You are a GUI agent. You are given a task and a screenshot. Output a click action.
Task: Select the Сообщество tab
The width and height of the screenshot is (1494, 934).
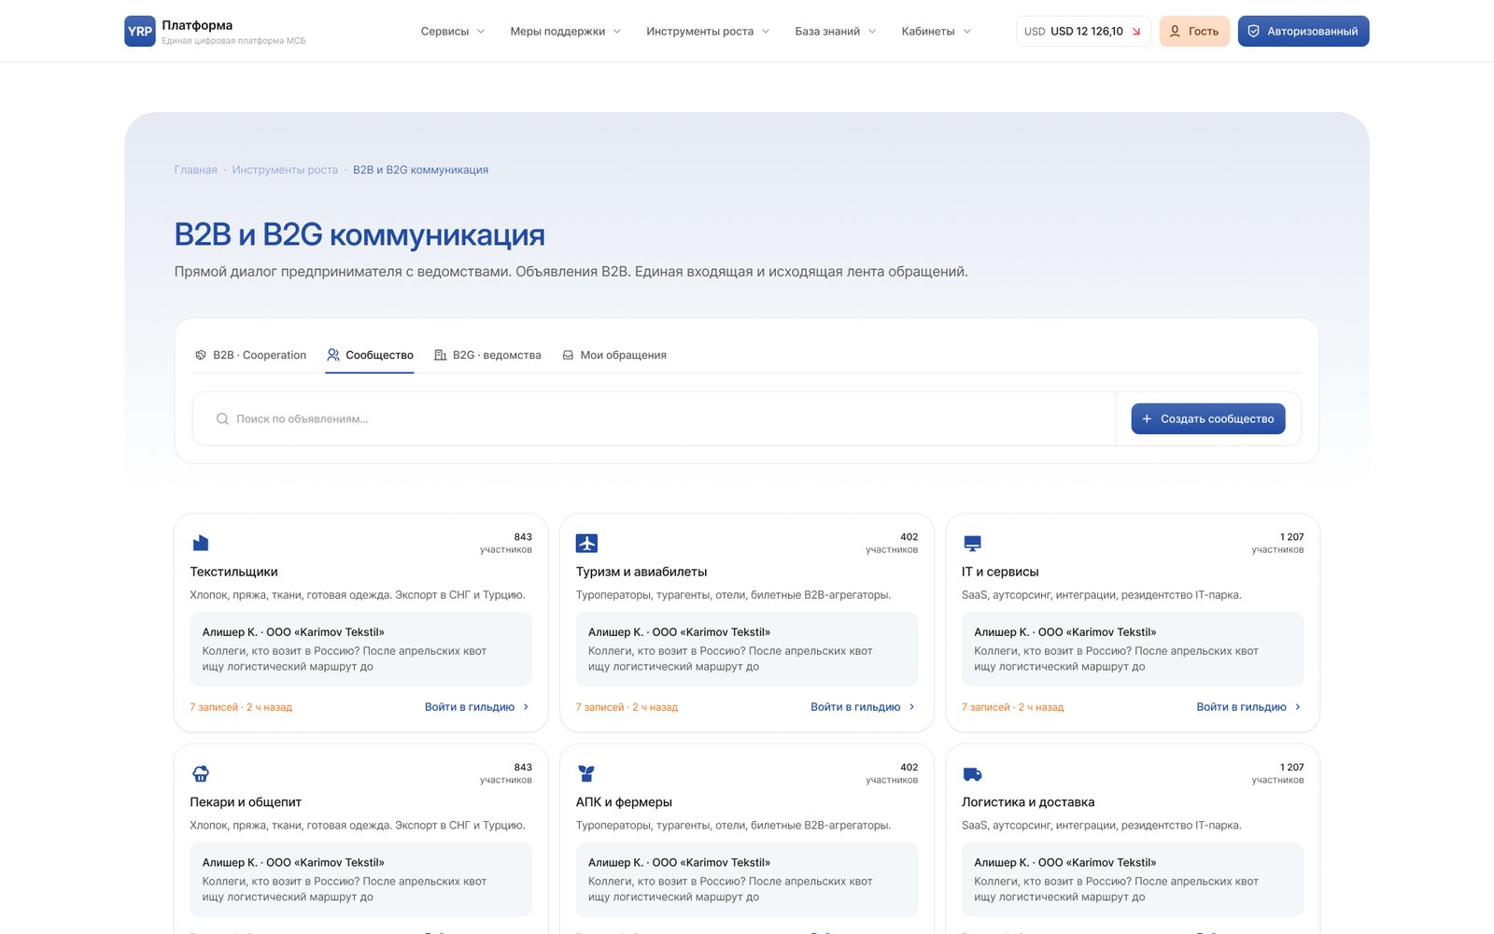click(370, 355)
